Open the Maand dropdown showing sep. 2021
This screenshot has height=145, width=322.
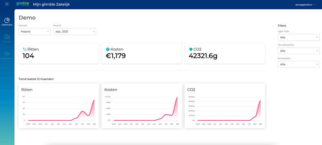(x=74, y=31)
